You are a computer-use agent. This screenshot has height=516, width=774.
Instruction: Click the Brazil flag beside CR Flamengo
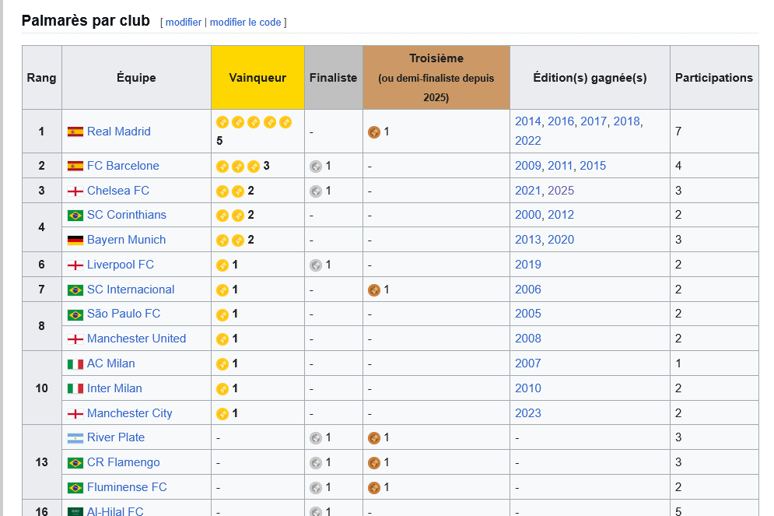pyautogui.click(x=75, y=462)
